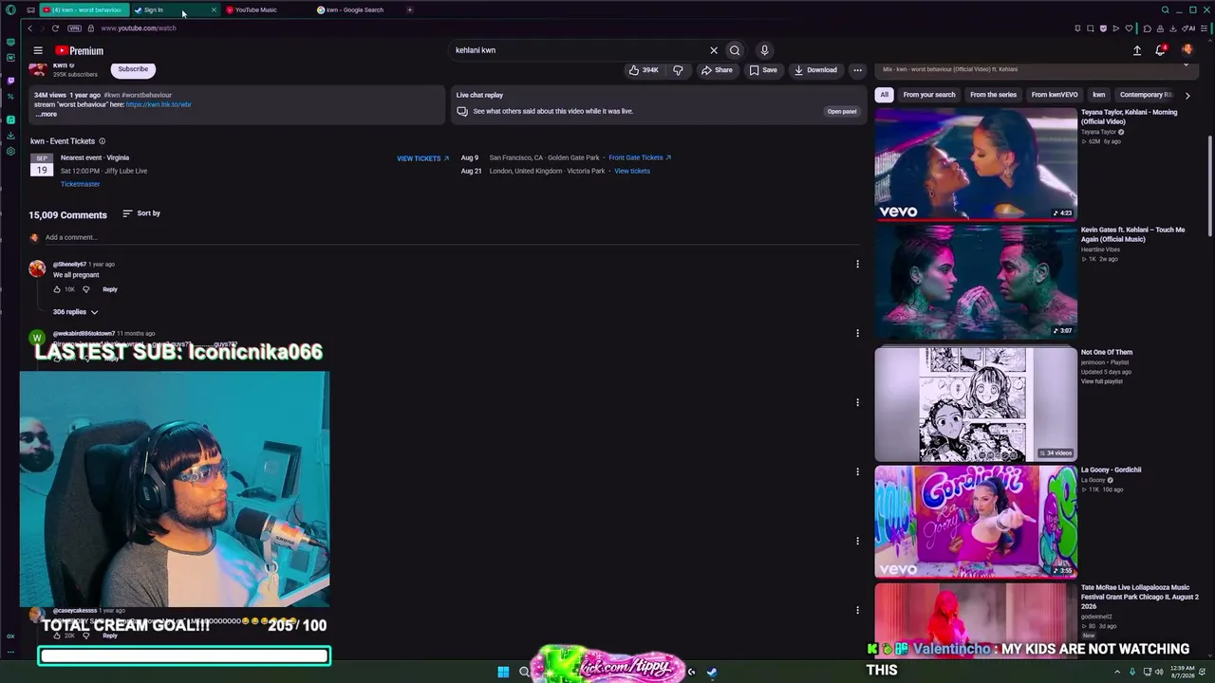
Task: Start voice search with the microphone
Action: click(x=764, y=50)
